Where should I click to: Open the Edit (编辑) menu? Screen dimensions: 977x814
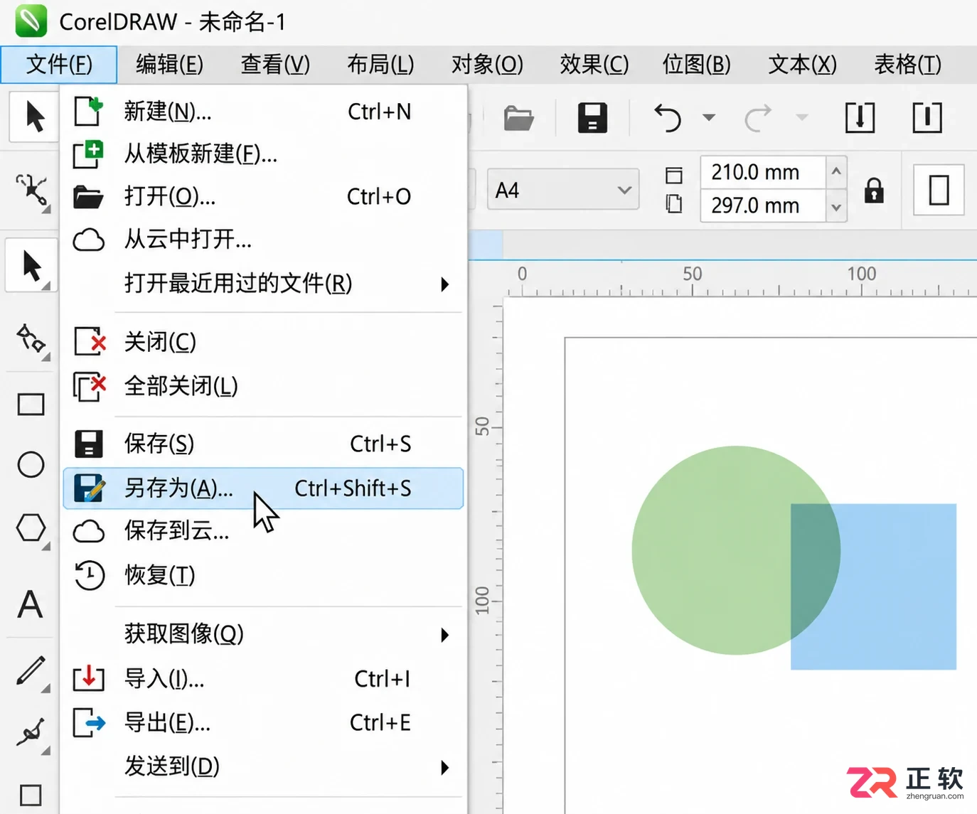click(169, 65)
